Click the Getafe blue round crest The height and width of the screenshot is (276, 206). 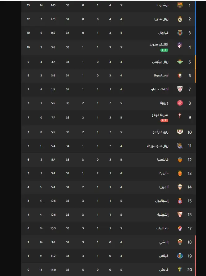(180, 256)
